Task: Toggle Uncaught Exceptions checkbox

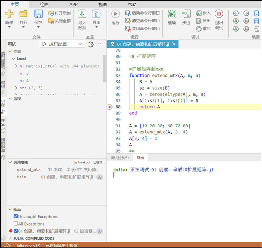Action: 16,217
